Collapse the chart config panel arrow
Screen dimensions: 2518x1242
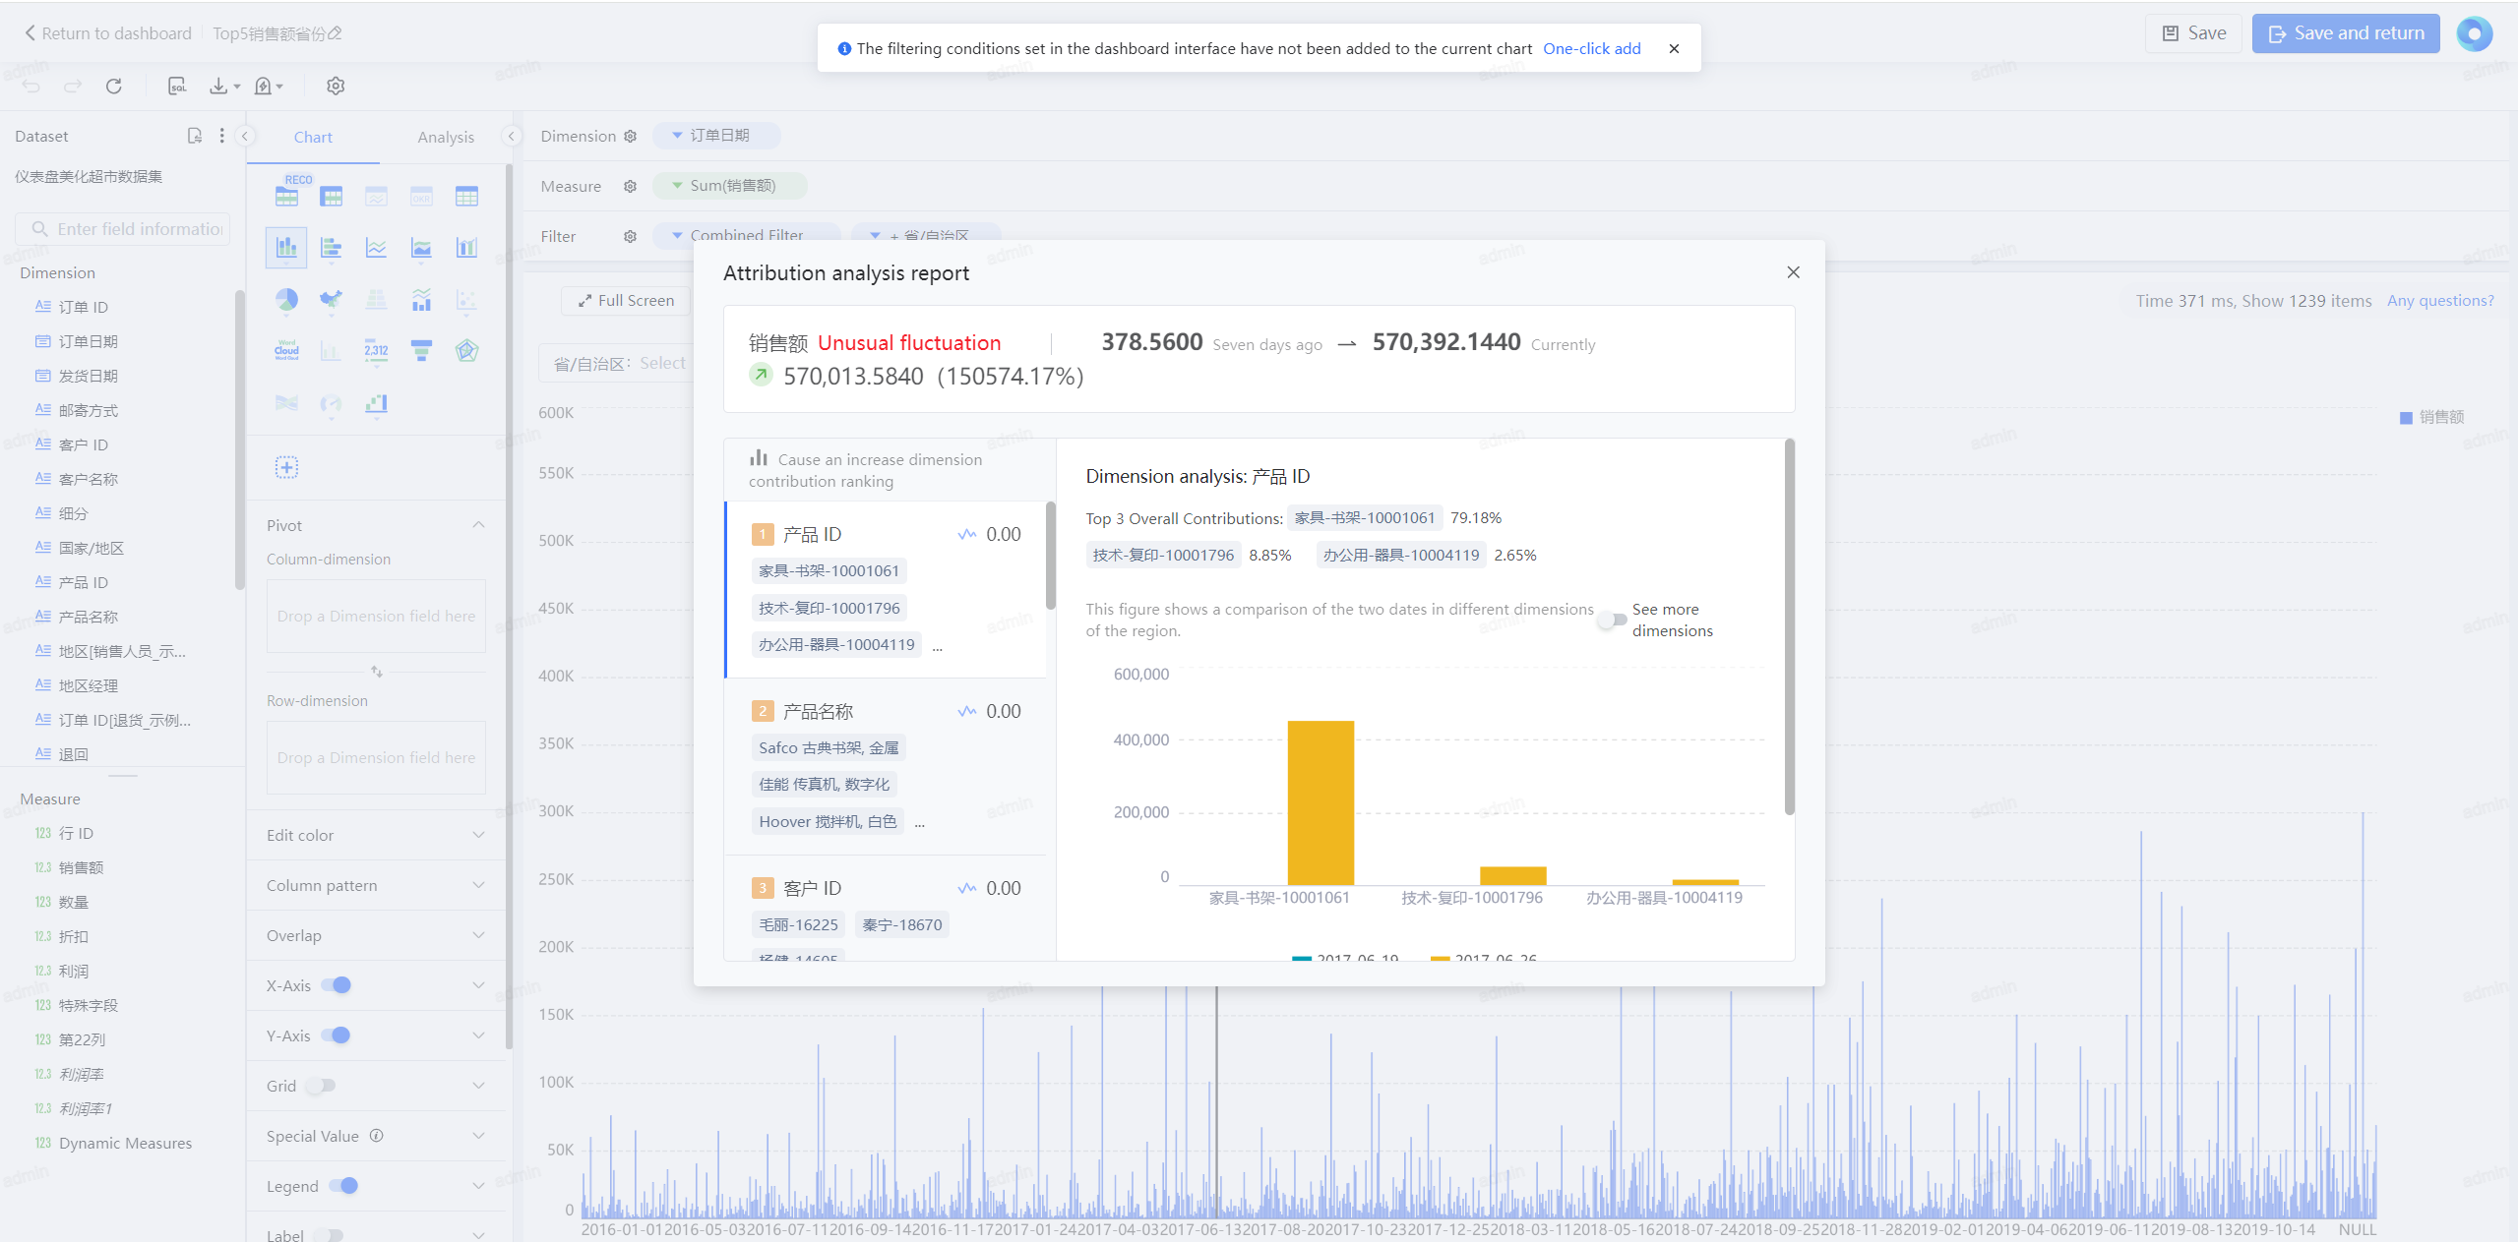511,136
